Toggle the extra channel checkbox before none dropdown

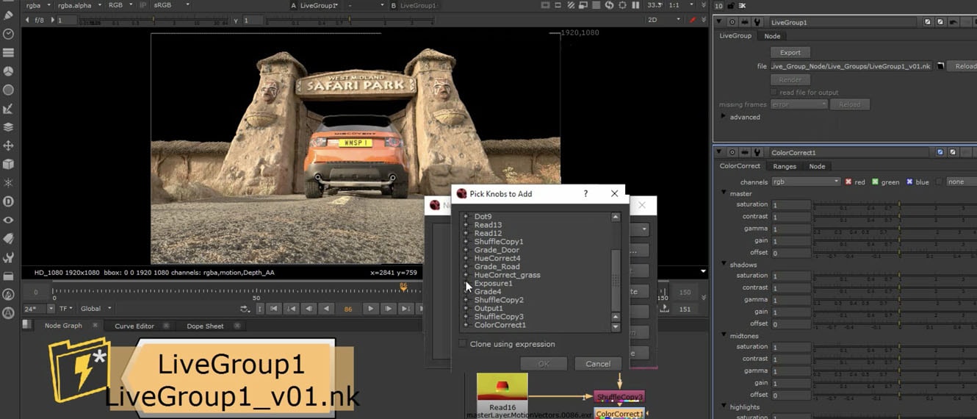coord(939,182)
